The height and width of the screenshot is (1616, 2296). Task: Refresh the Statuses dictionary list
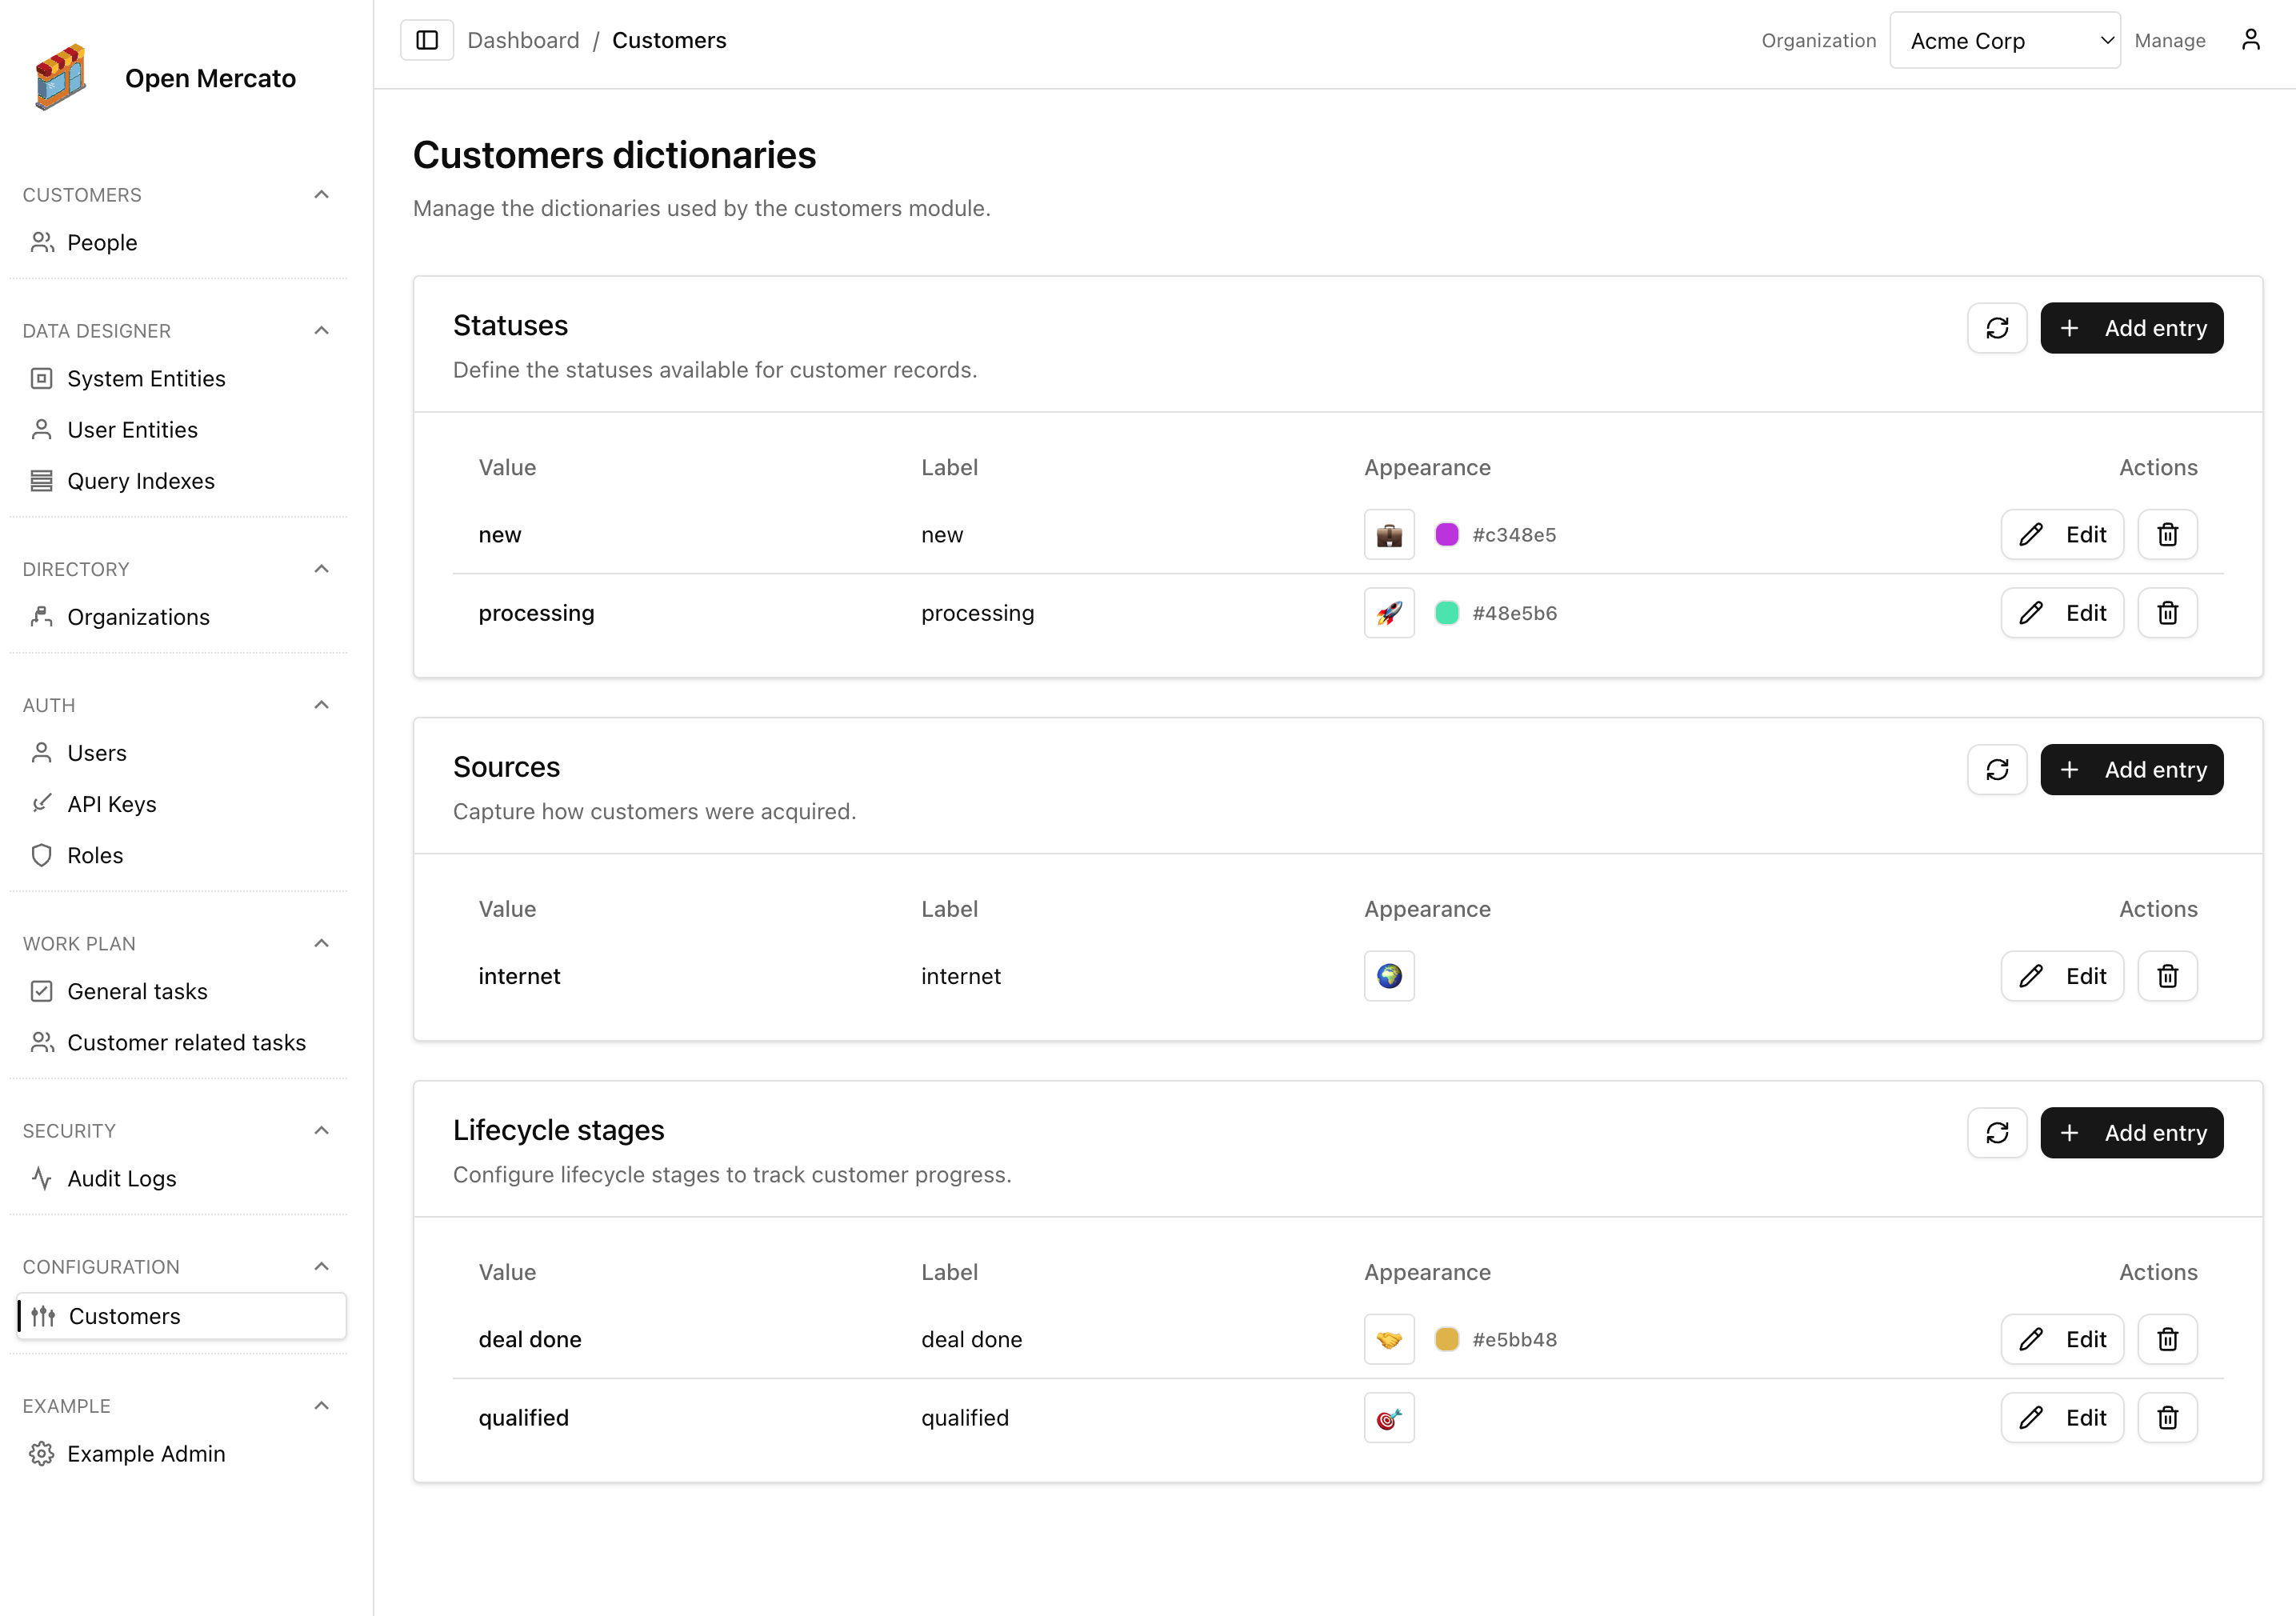[1997, 327]
